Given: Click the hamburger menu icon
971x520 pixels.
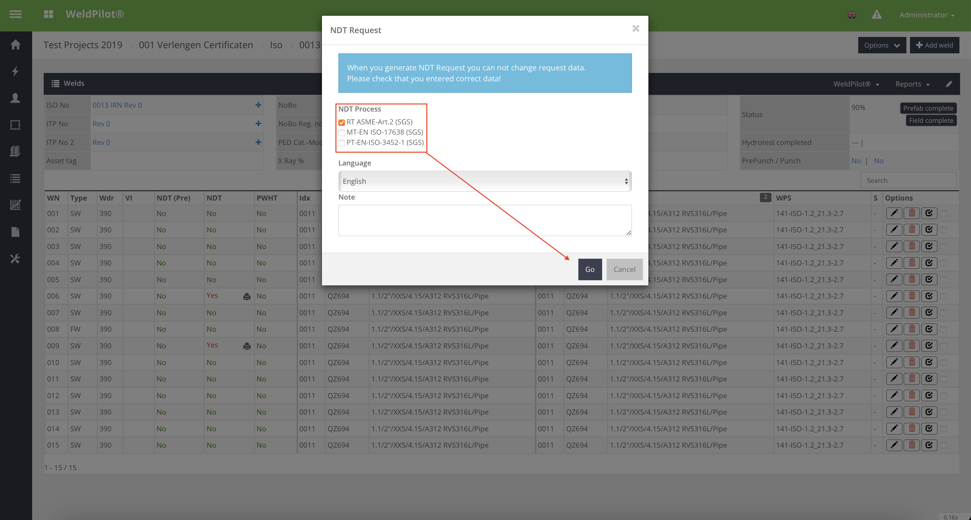Looking at the screenshot, I should point(15,14).
